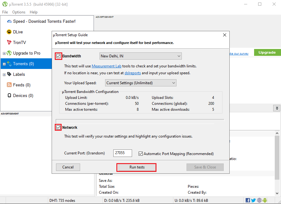Open the Your Upload Speed dropdown
This screenshot has width=281, height=204.
coord(140,83)
